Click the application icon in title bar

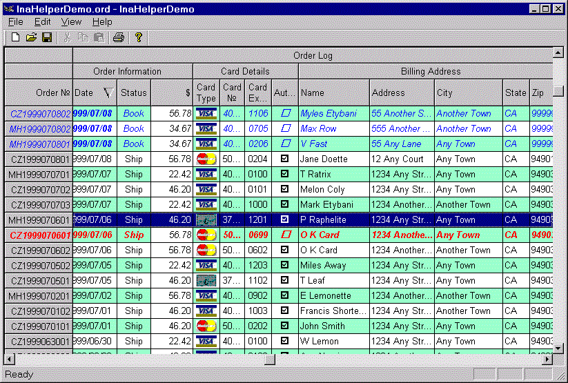click(9, 9)
